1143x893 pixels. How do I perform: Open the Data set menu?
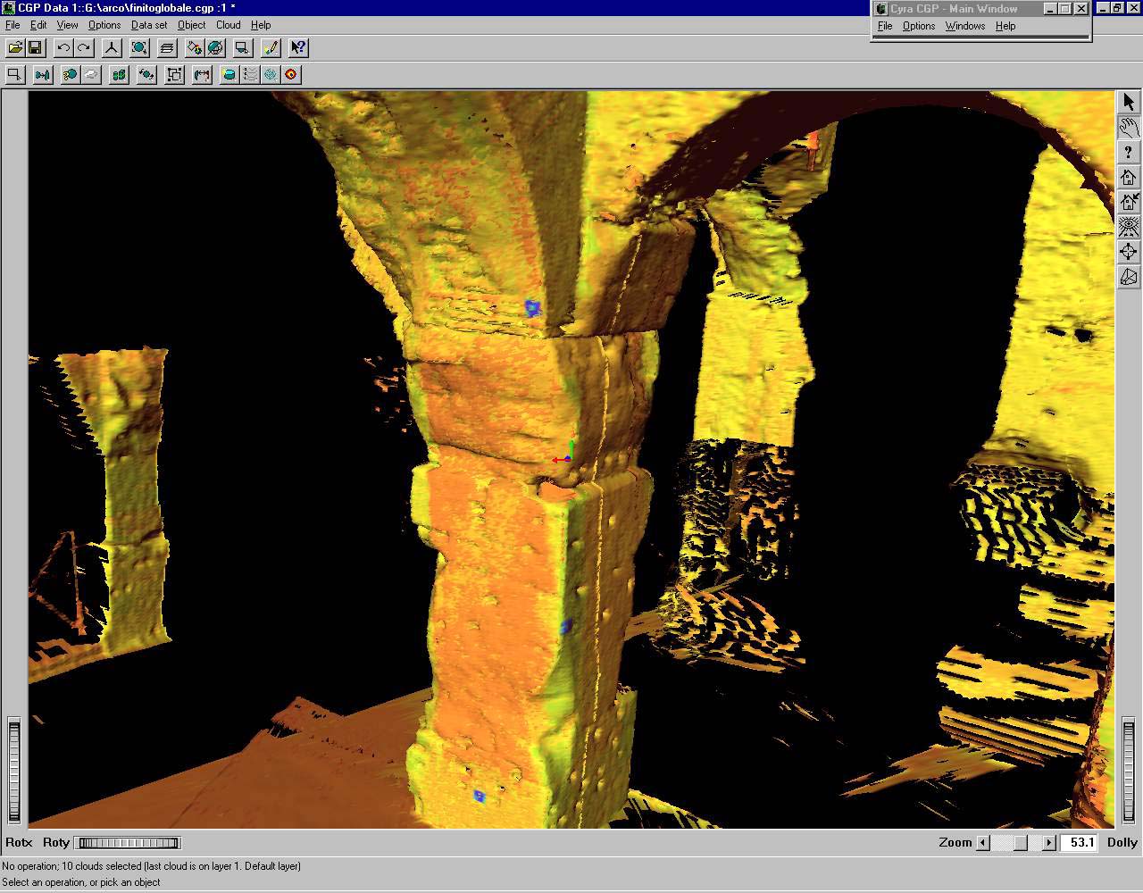(149, 25)
